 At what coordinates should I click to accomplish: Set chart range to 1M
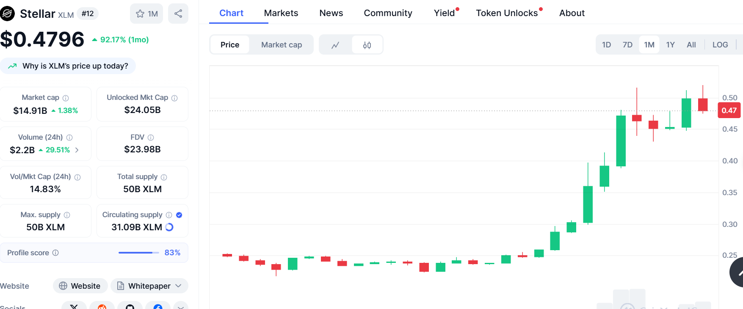coord(649,45)
